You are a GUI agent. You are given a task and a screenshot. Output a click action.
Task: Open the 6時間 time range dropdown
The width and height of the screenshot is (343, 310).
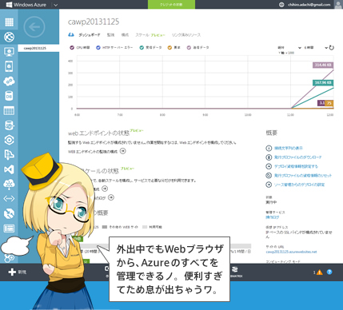(x=316, y=48)
